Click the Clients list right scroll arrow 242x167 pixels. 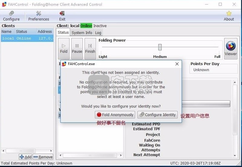coord(51,151)
